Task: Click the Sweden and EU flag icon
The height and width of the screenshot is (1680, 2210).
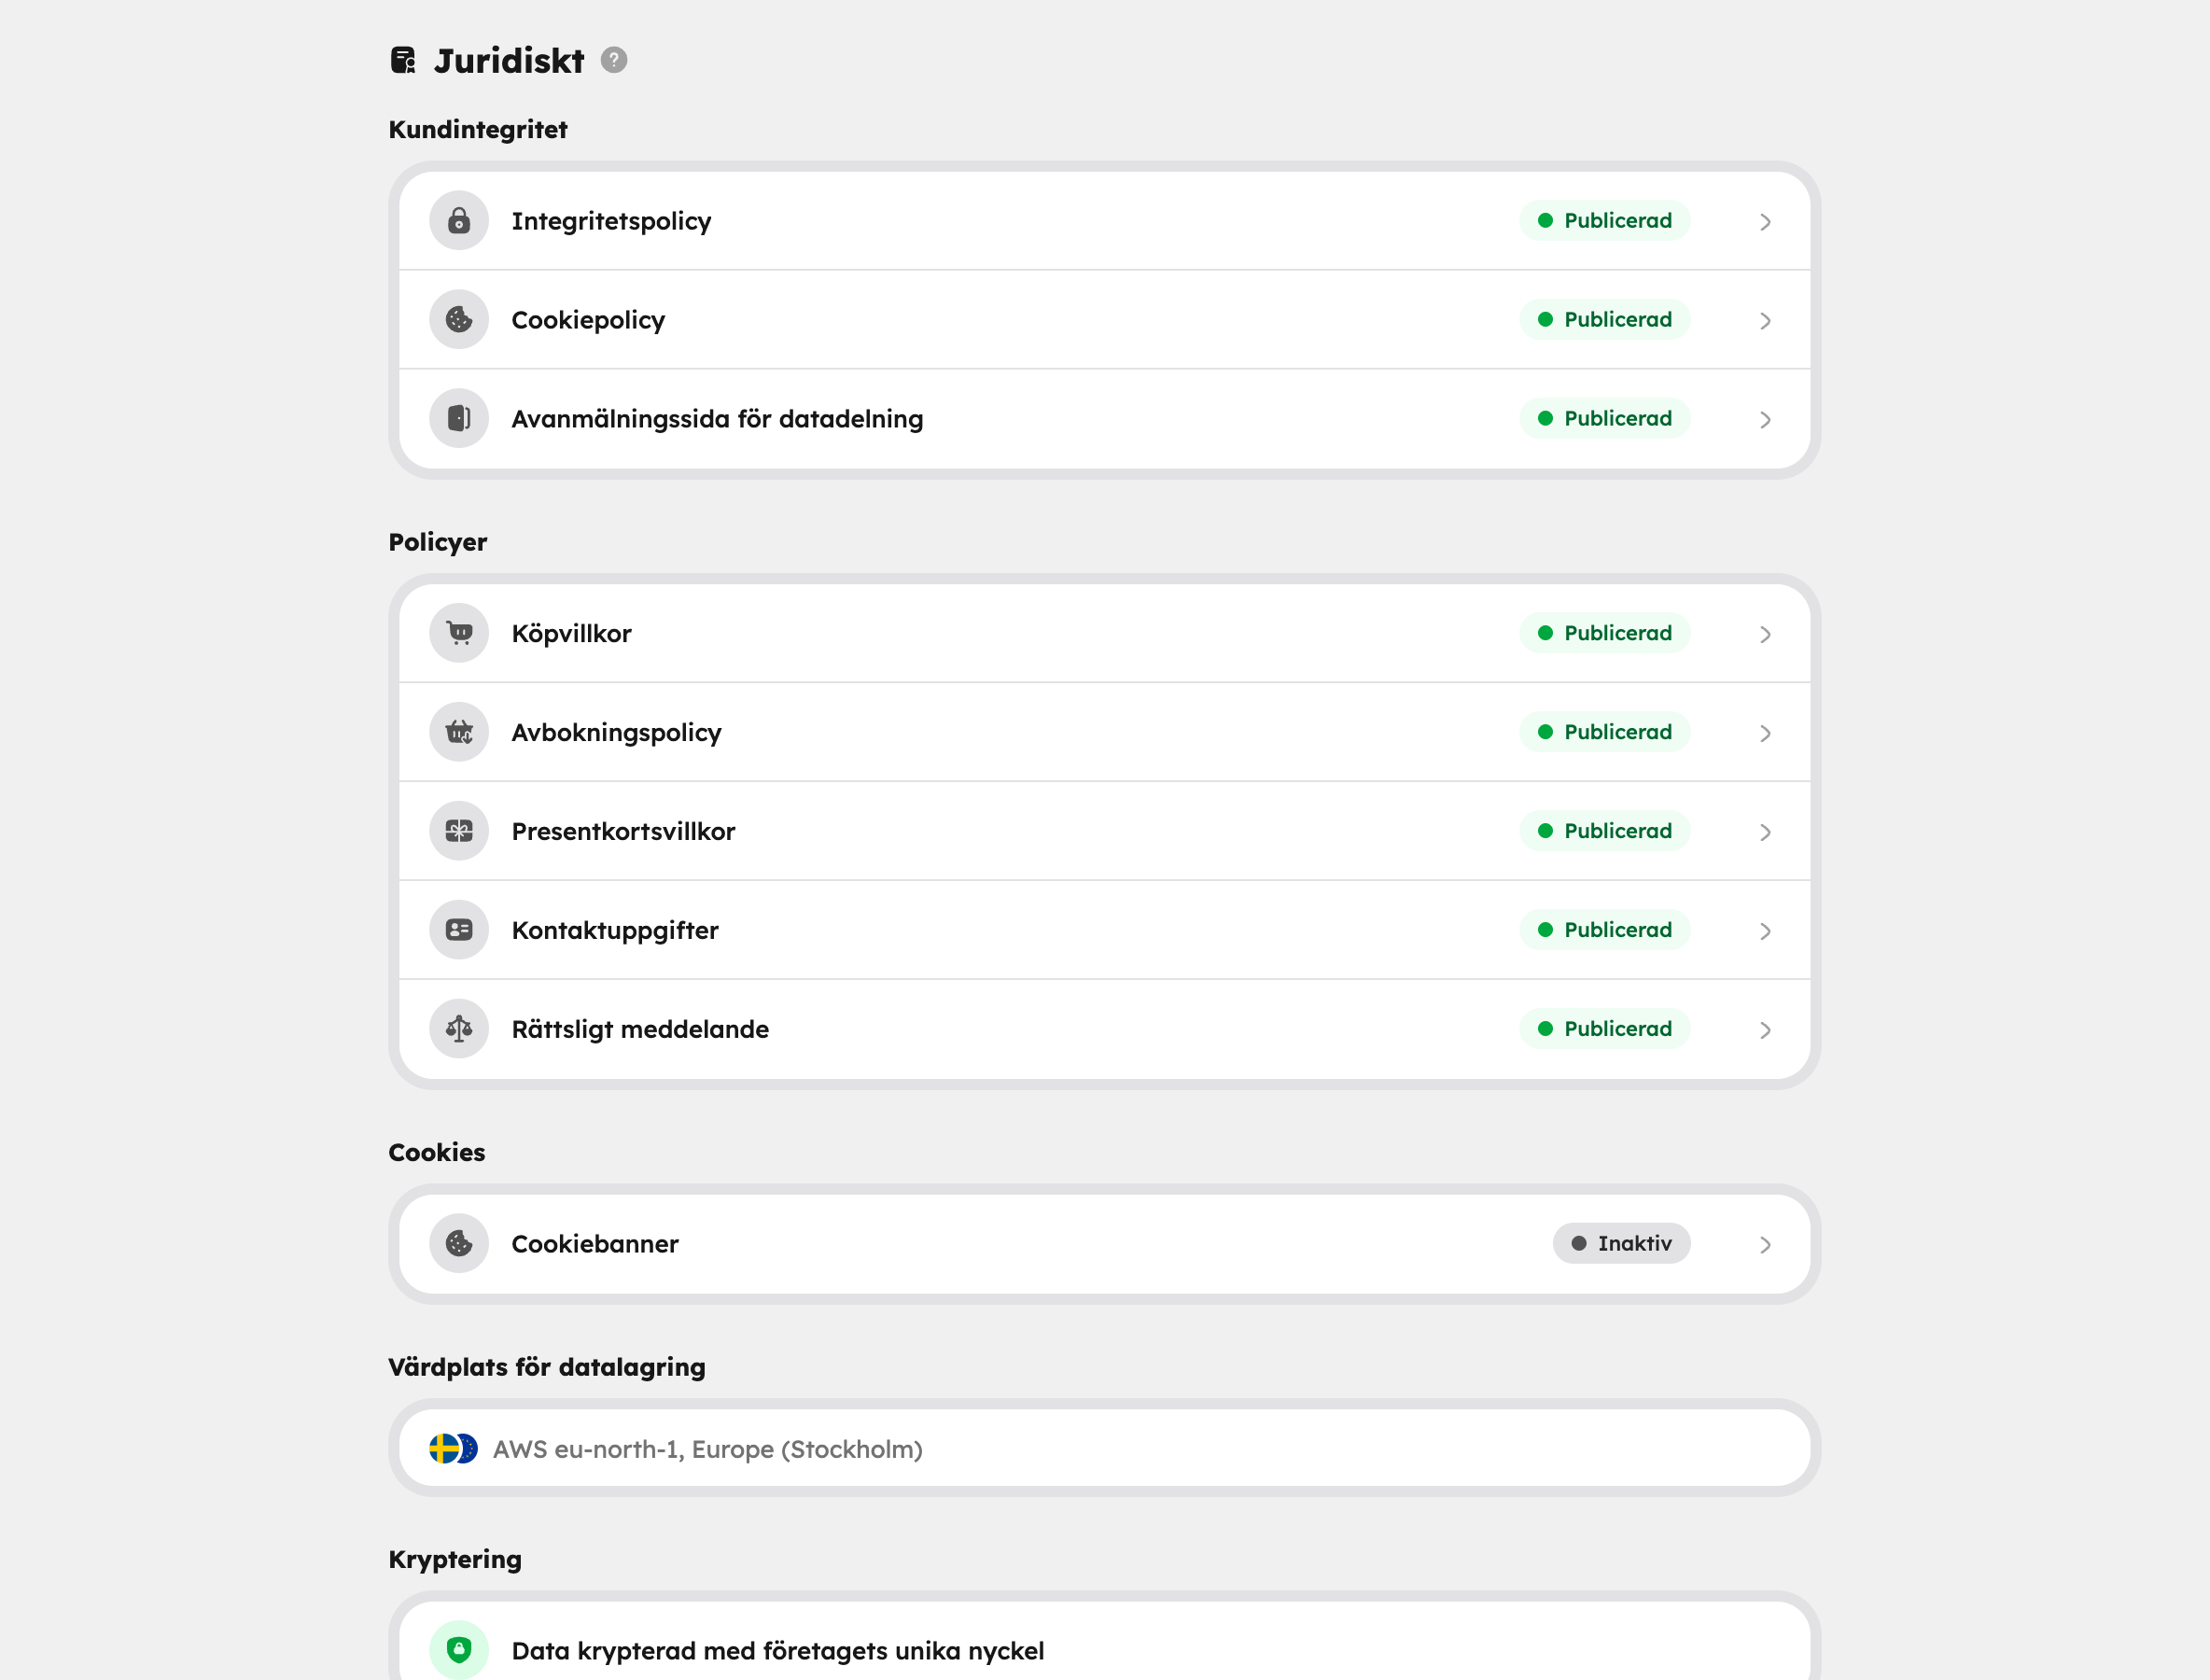Action: [x=453, y=1448]
